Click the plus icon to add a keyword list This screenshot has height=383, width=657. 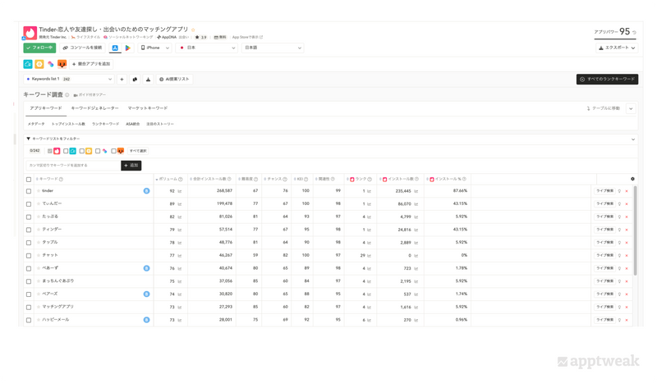[x=122, y=79]
